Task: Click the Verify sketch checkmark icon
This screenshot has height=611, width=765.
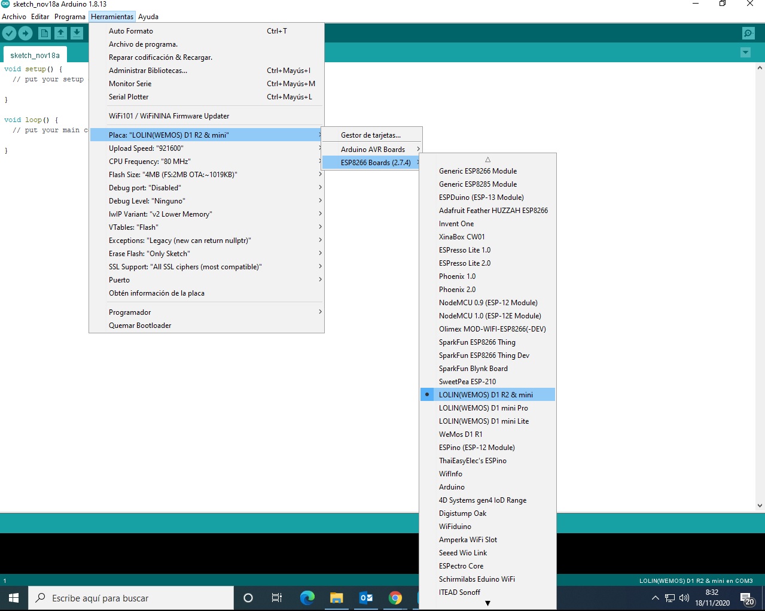Action: [x=9, y=34]
